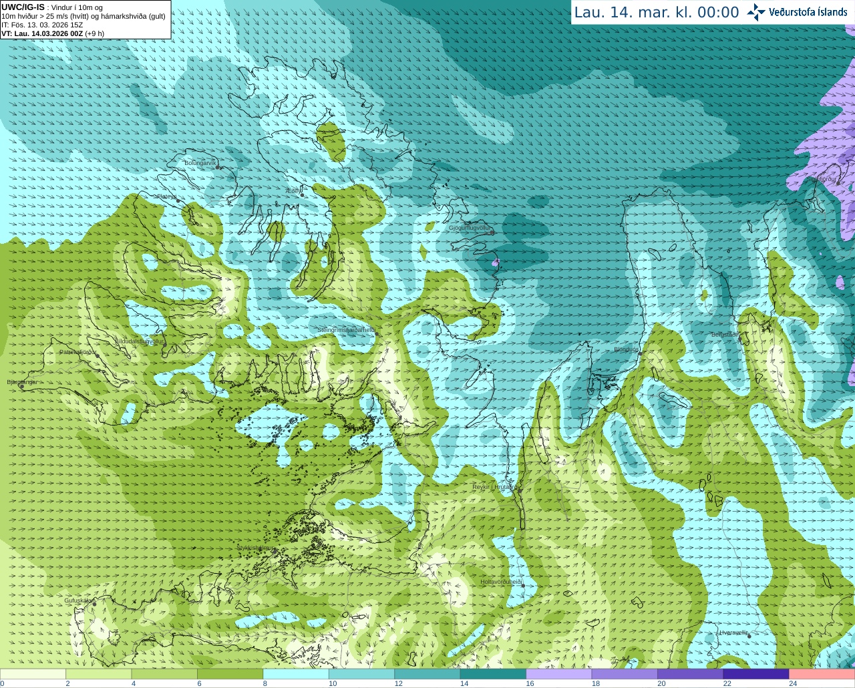Select the 2–4 m/s legend color
Viewport: 855px width, 688px height.
pos(98,673)
